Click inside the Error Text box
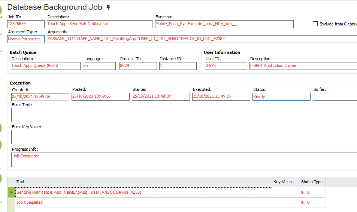This screenshot has width=357, height=212. pyautogui.click(x=184, y=115)
